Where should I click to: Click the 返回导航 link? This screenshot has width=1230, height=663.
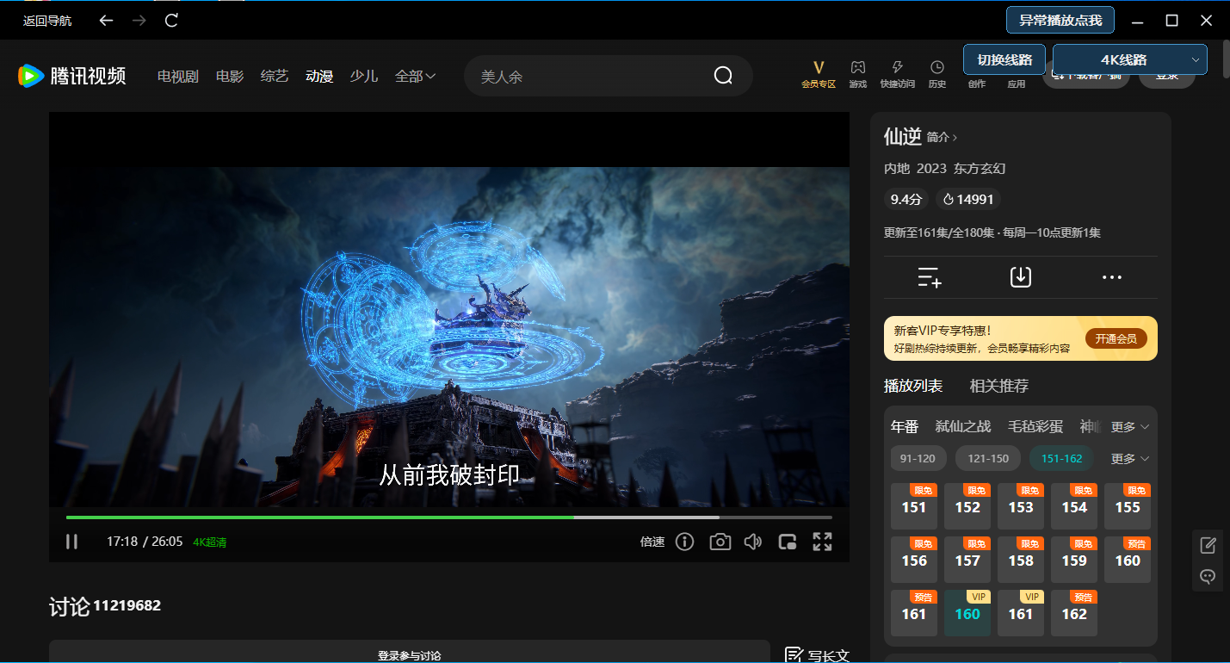pos(47,21)
